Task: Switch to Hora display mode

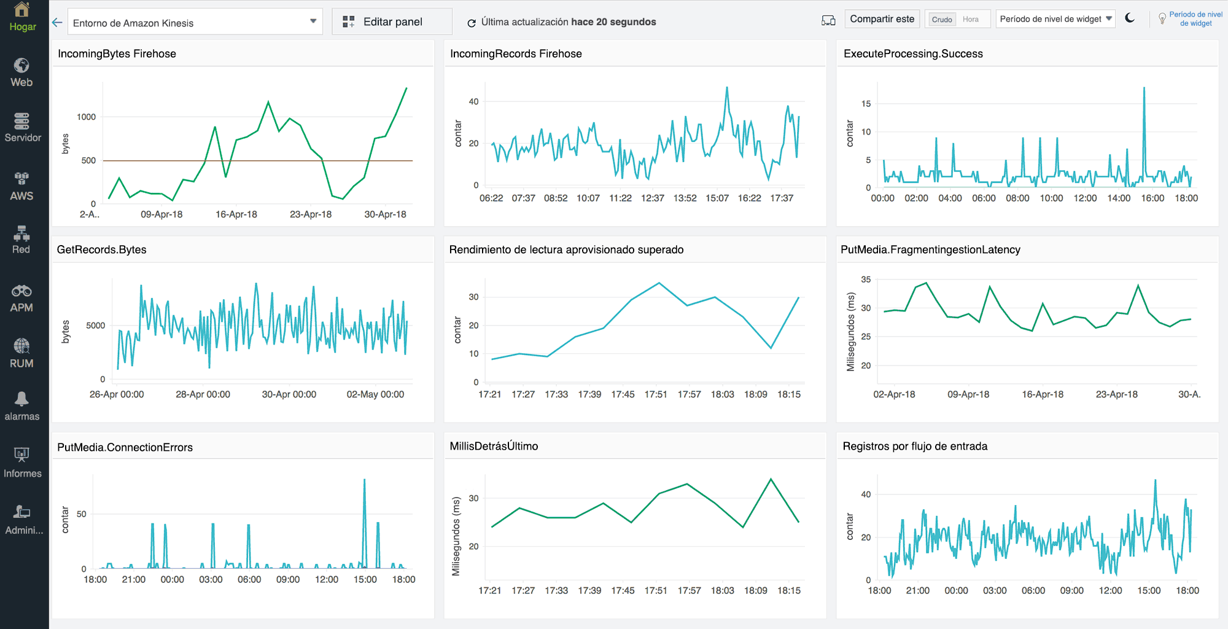Action: (x=972, y=19)
